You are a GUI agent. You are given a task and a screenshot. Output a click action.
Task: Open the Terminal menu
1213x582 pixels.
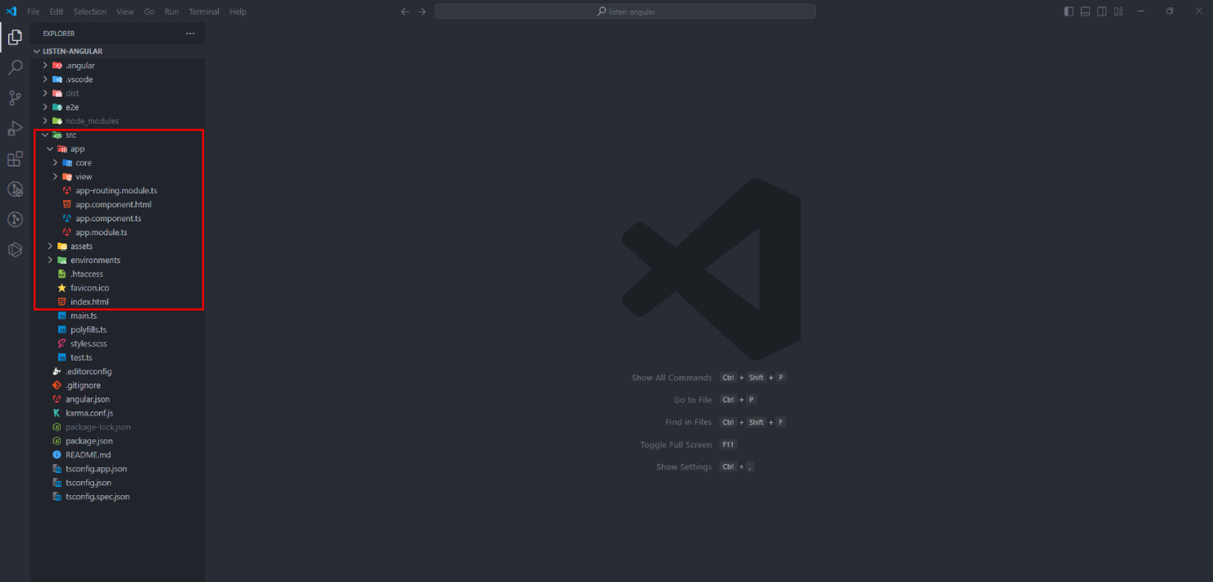pos(204,11)
